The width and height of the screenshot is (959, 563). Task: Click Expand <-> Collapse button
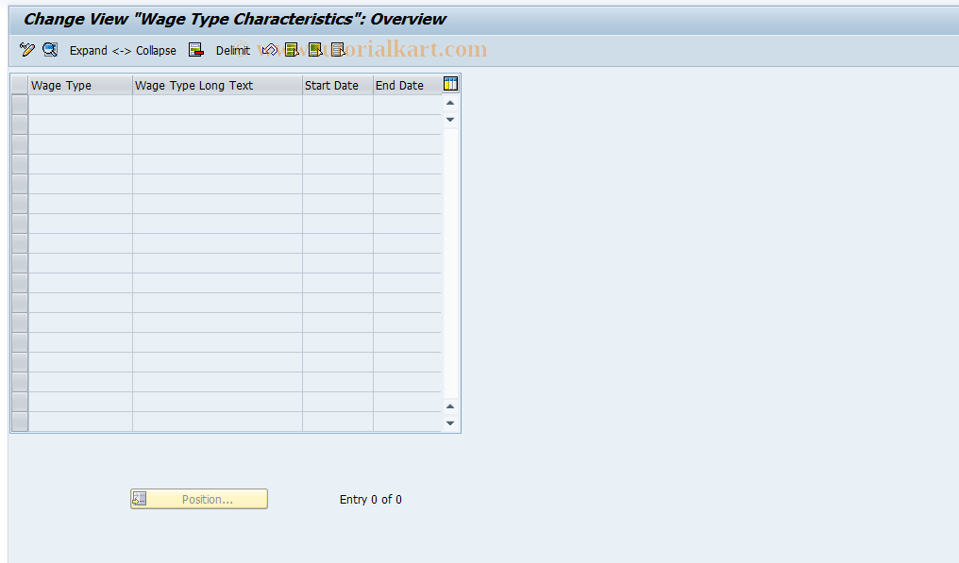point(123,51)
